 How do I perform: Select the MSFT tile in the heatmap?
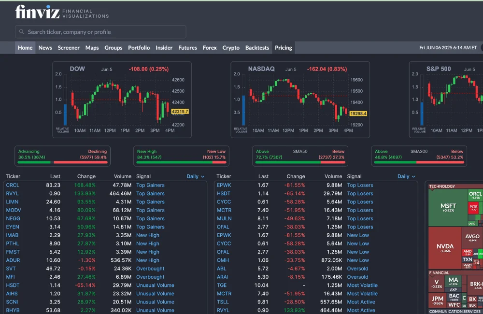tap(448, 208)
